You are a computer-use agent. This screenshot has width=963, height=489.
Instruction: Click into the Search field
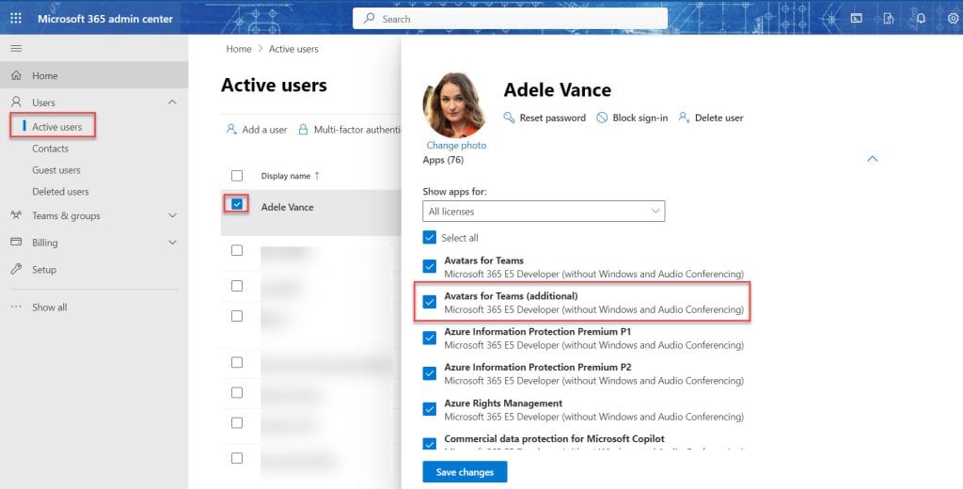(510, 19)
